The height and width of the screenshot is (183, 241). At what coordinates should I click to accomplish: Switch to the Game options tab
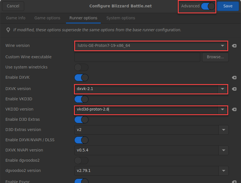click(x=47, y=18)
